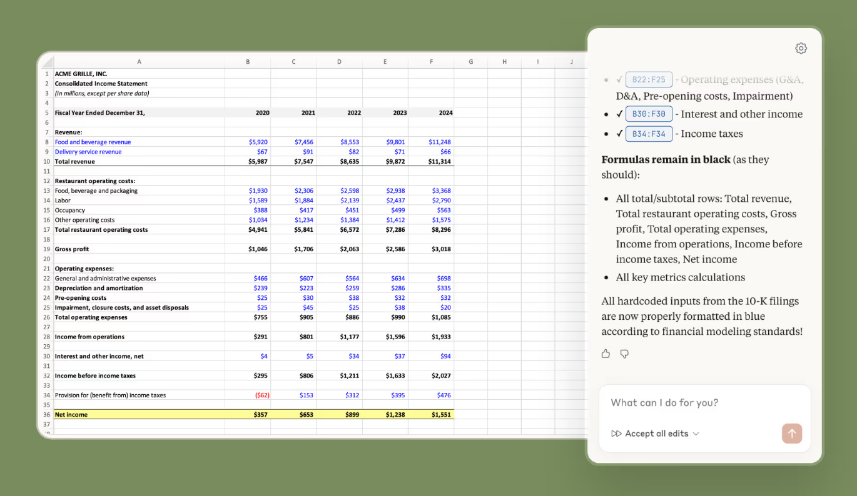Click the thumbs up feedback icon
The width and height of the screenshot is (857, 496).
click(x=606, y=354)
